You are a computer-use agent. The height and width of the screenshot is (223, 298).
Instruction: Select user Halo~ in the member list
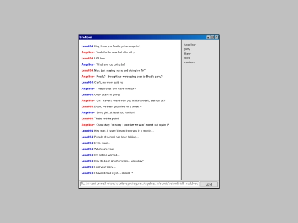click(x=188, y=53)
